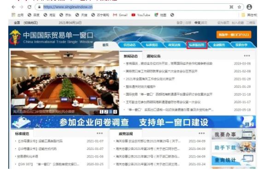269x172 pixels.
Task: Switch survey banner to slide 2
Action: click(x=251, y=124)
